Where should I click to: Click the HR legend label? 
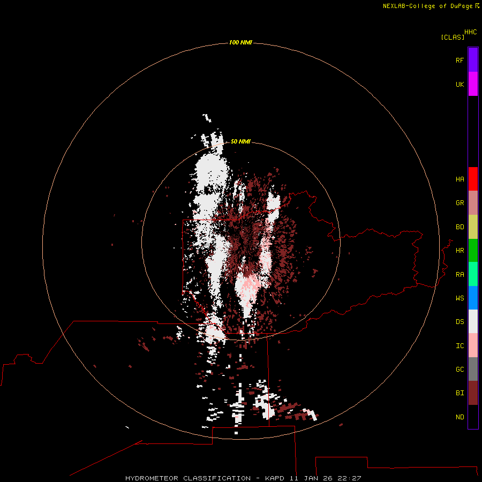(460, 251)
